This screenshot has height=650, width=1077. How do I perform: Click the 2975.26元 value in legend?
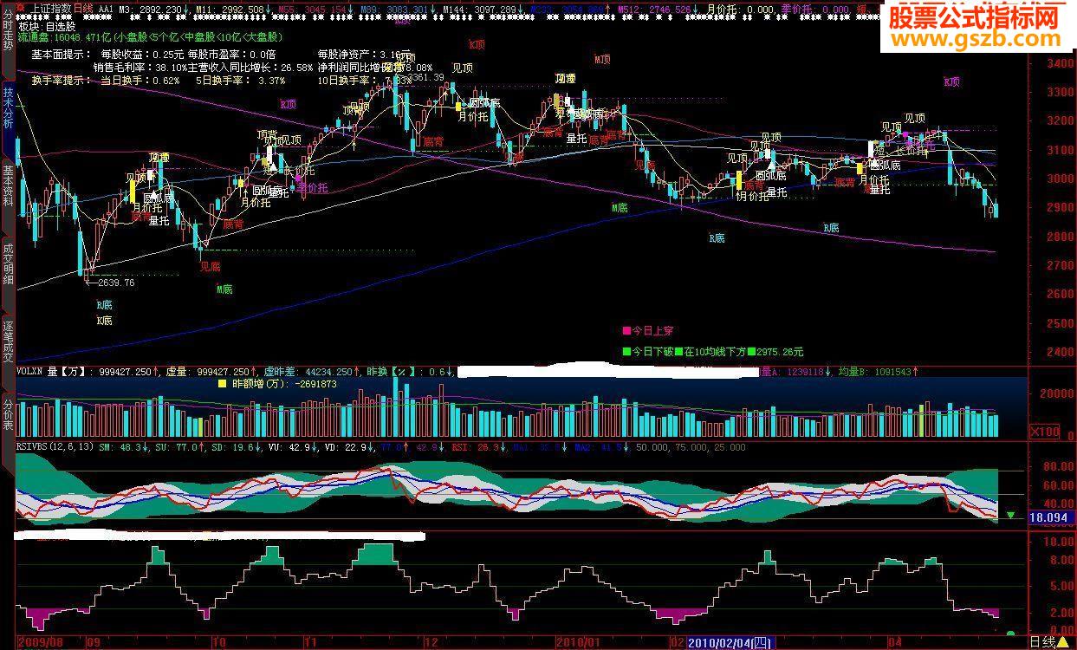(780, 352)
